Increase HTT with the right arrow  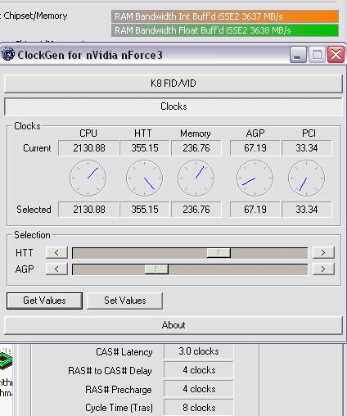pos(323,252)
